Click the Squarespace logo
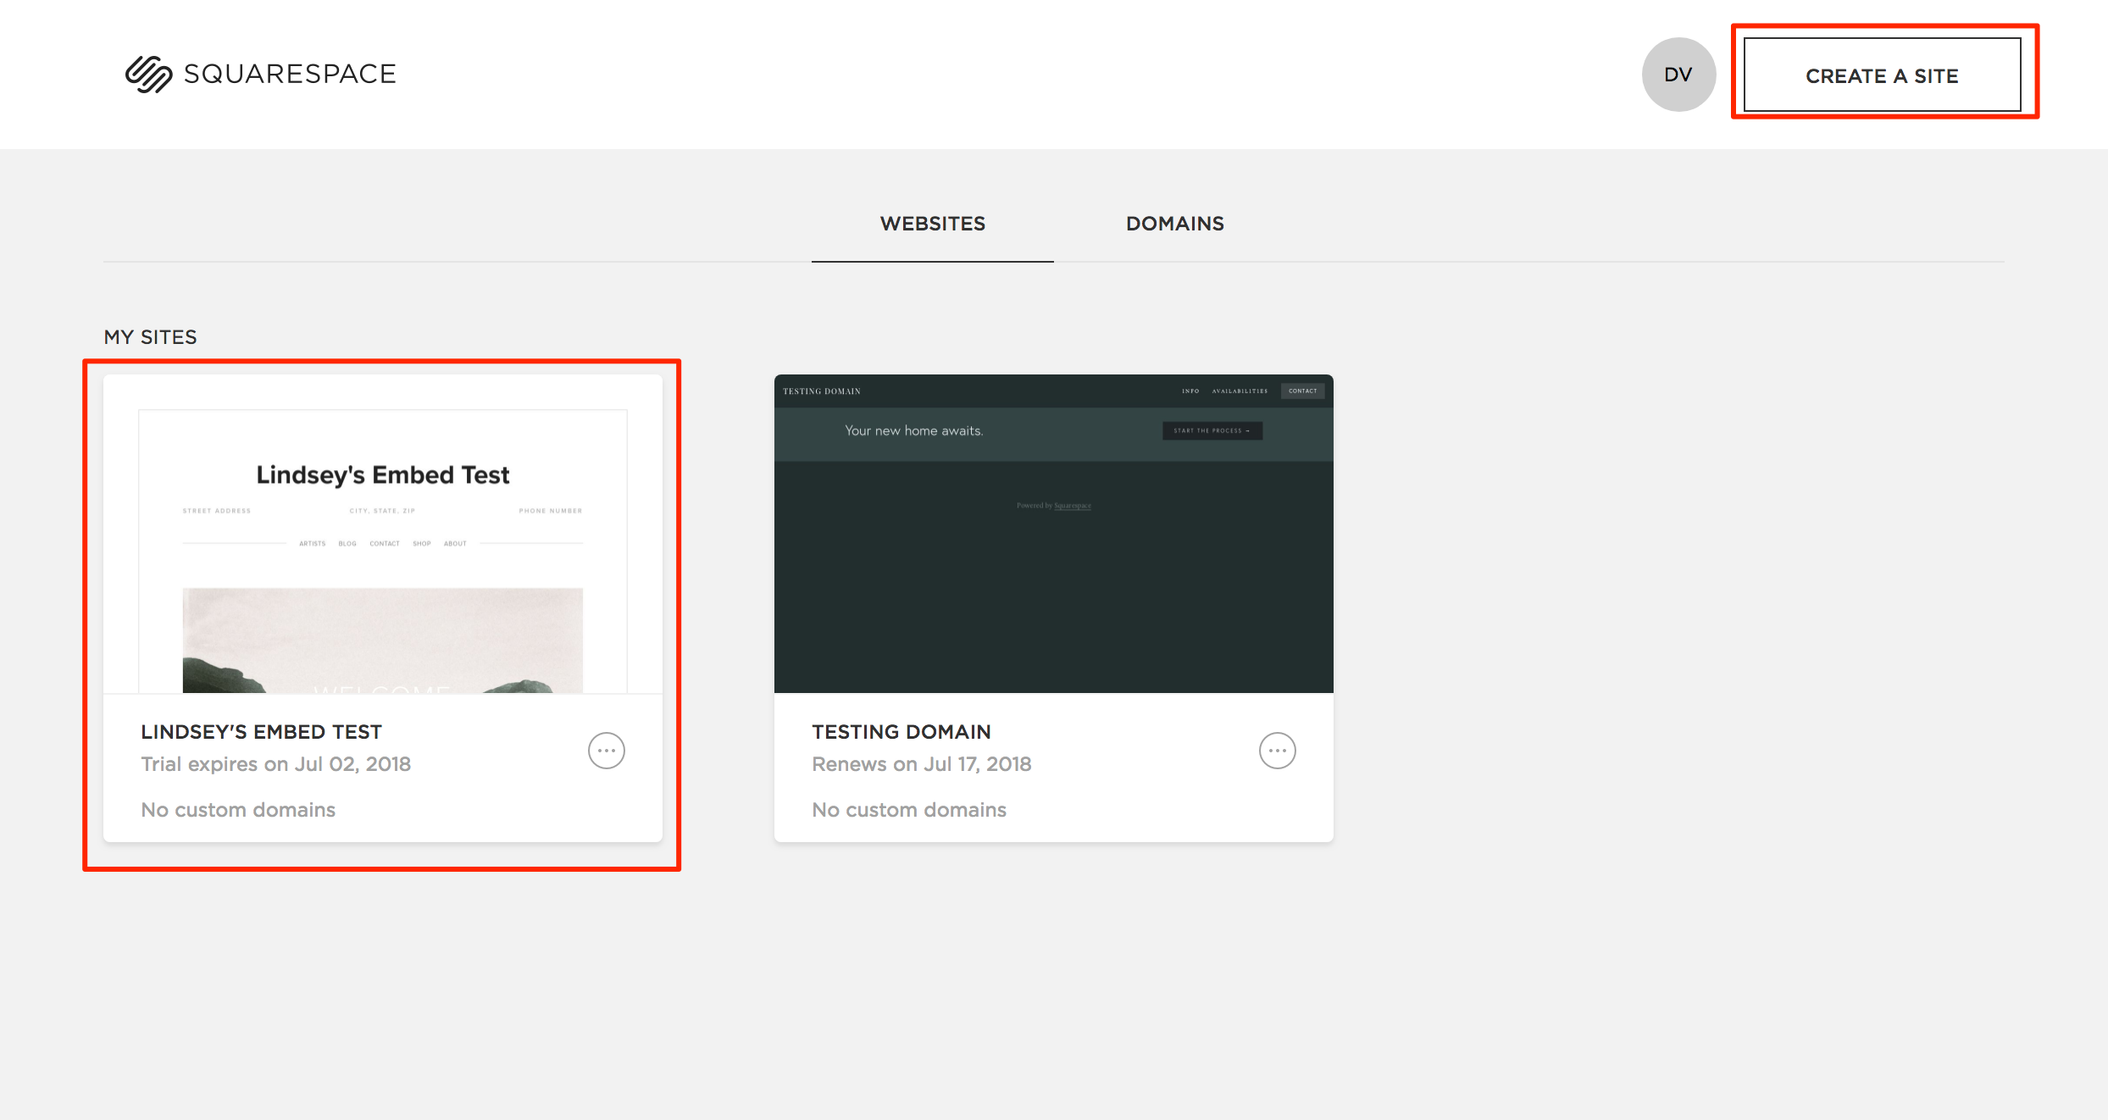This screenshot has width=2108, height=1120. point(260,75)
